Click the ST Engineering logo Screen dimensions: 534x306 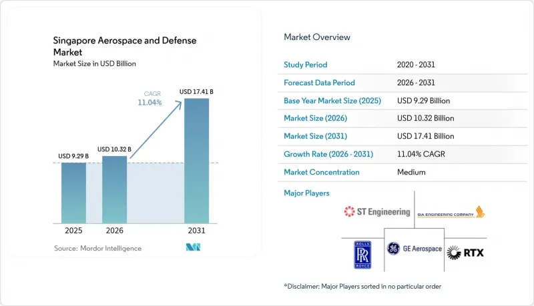pos(377,212)
